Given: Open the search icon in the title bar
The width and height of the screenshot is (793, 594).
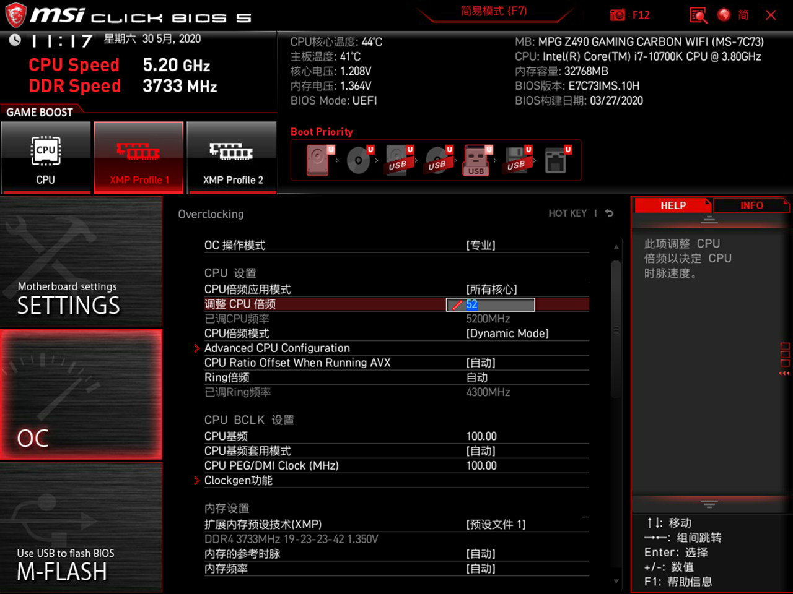Looking at the screenshot, I should [698, 14].
